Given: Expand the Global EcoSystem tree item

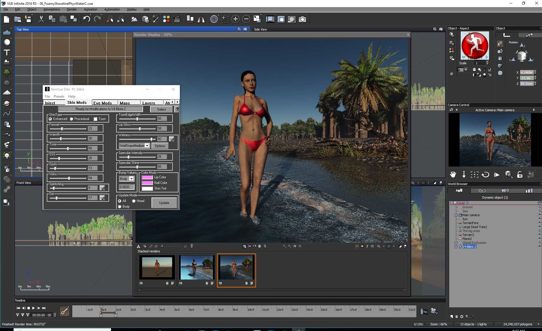Looking at the screenshot, I should pyautogui.click(x=456, y=243).
